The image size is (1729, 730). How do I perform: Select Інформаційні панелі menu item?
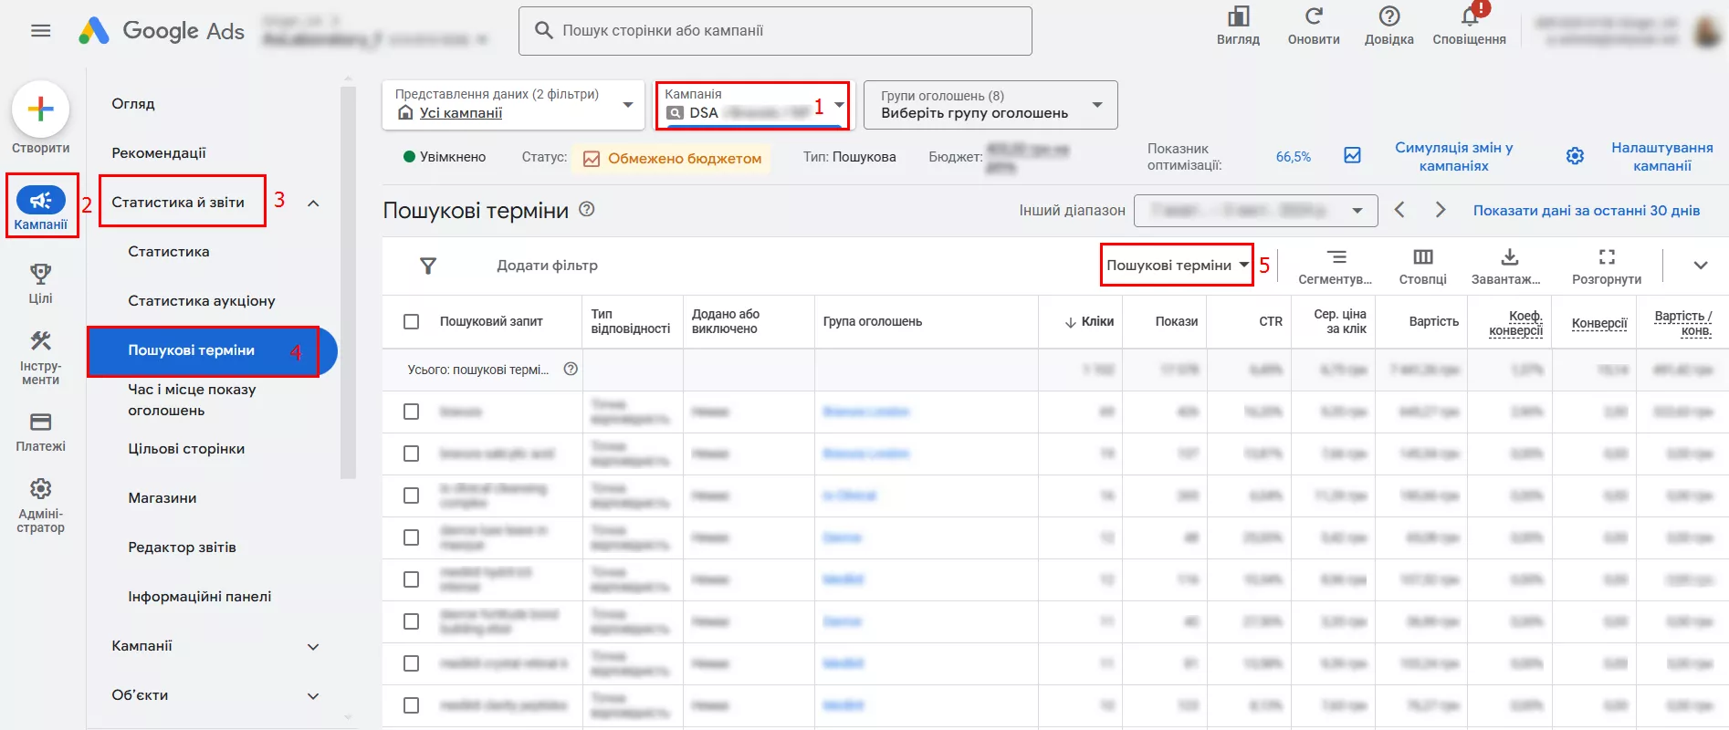200,596
